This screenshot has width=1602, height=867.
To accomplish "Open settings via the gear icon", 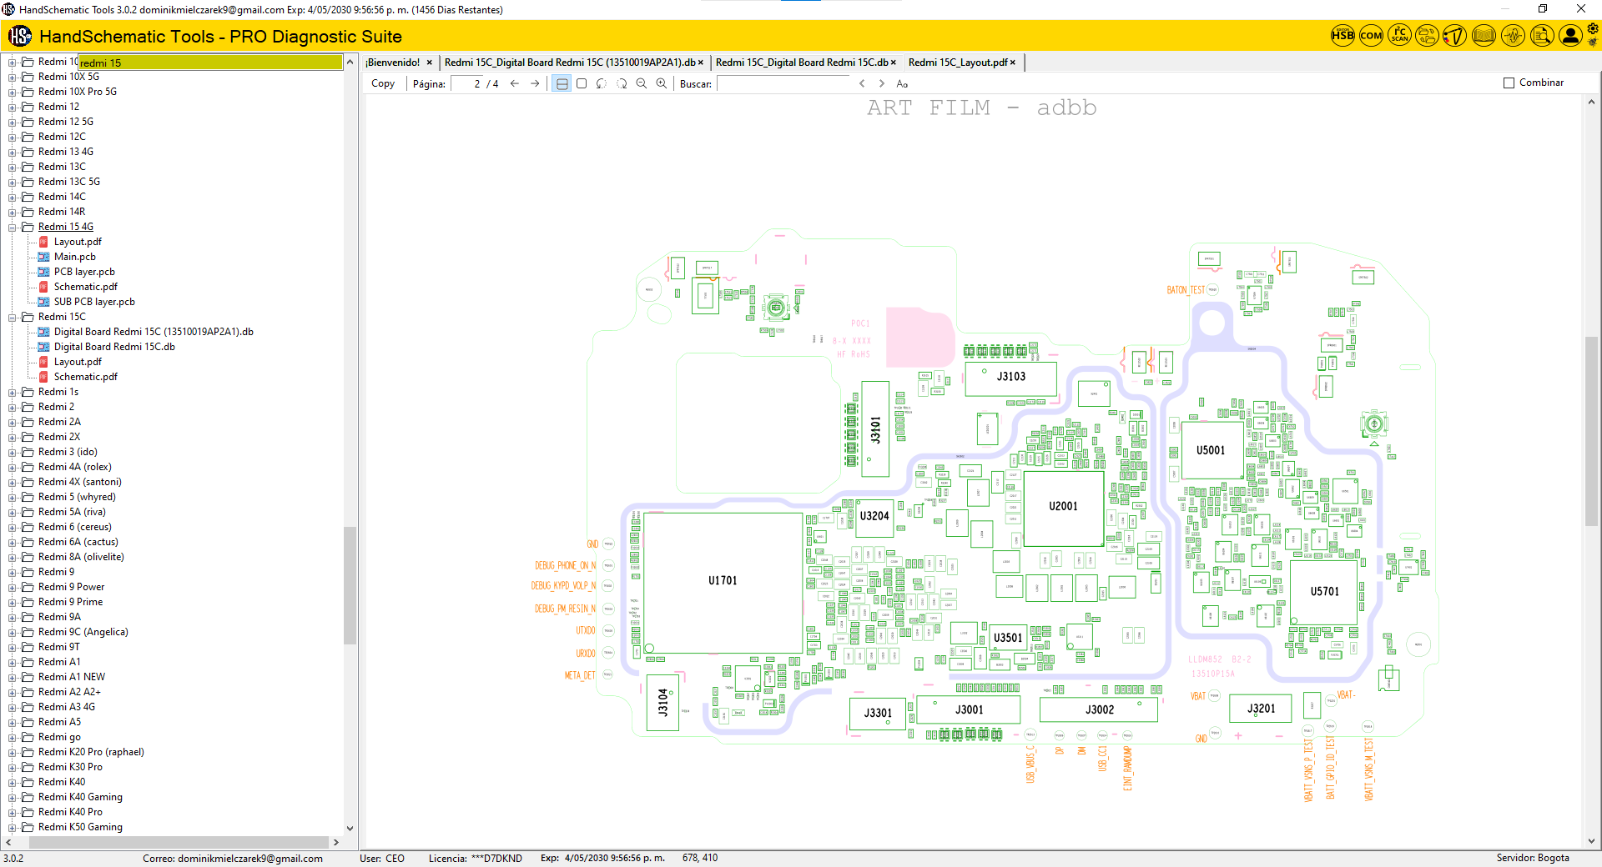I will [1593, 29].
